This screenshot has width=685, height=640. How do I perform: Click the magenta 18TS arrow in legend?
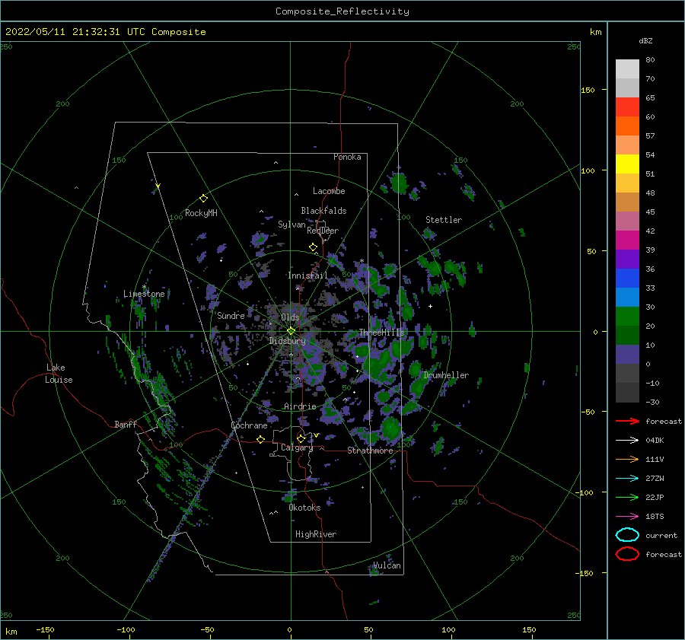click(x=627, y=517)
